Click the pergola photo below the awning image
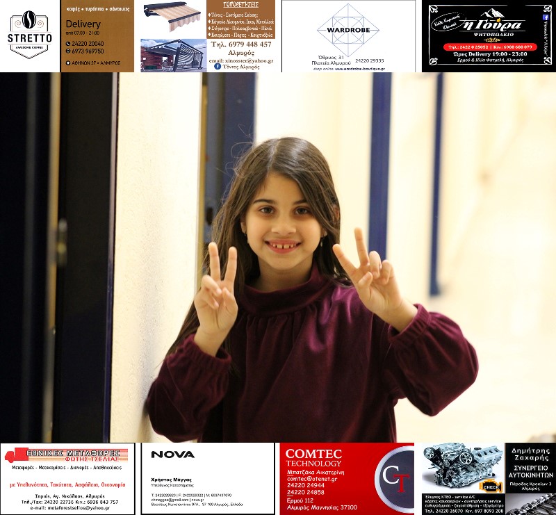The height and width of the screenshot is (515, 556). [x=173, y=55]
